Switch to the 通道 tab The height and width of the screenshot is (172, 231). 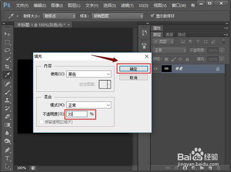click(x=169, y=35)
